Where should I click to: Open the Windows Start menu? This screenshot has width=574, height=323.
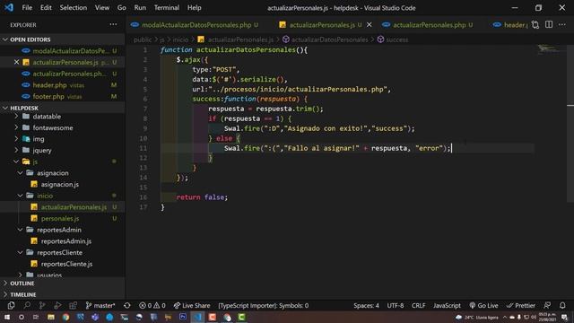[7, 317]
